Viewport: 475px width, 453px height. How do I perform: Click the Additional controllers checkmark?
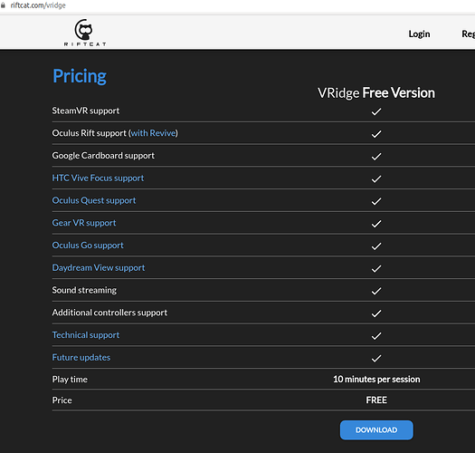click(x=376, y=313)
